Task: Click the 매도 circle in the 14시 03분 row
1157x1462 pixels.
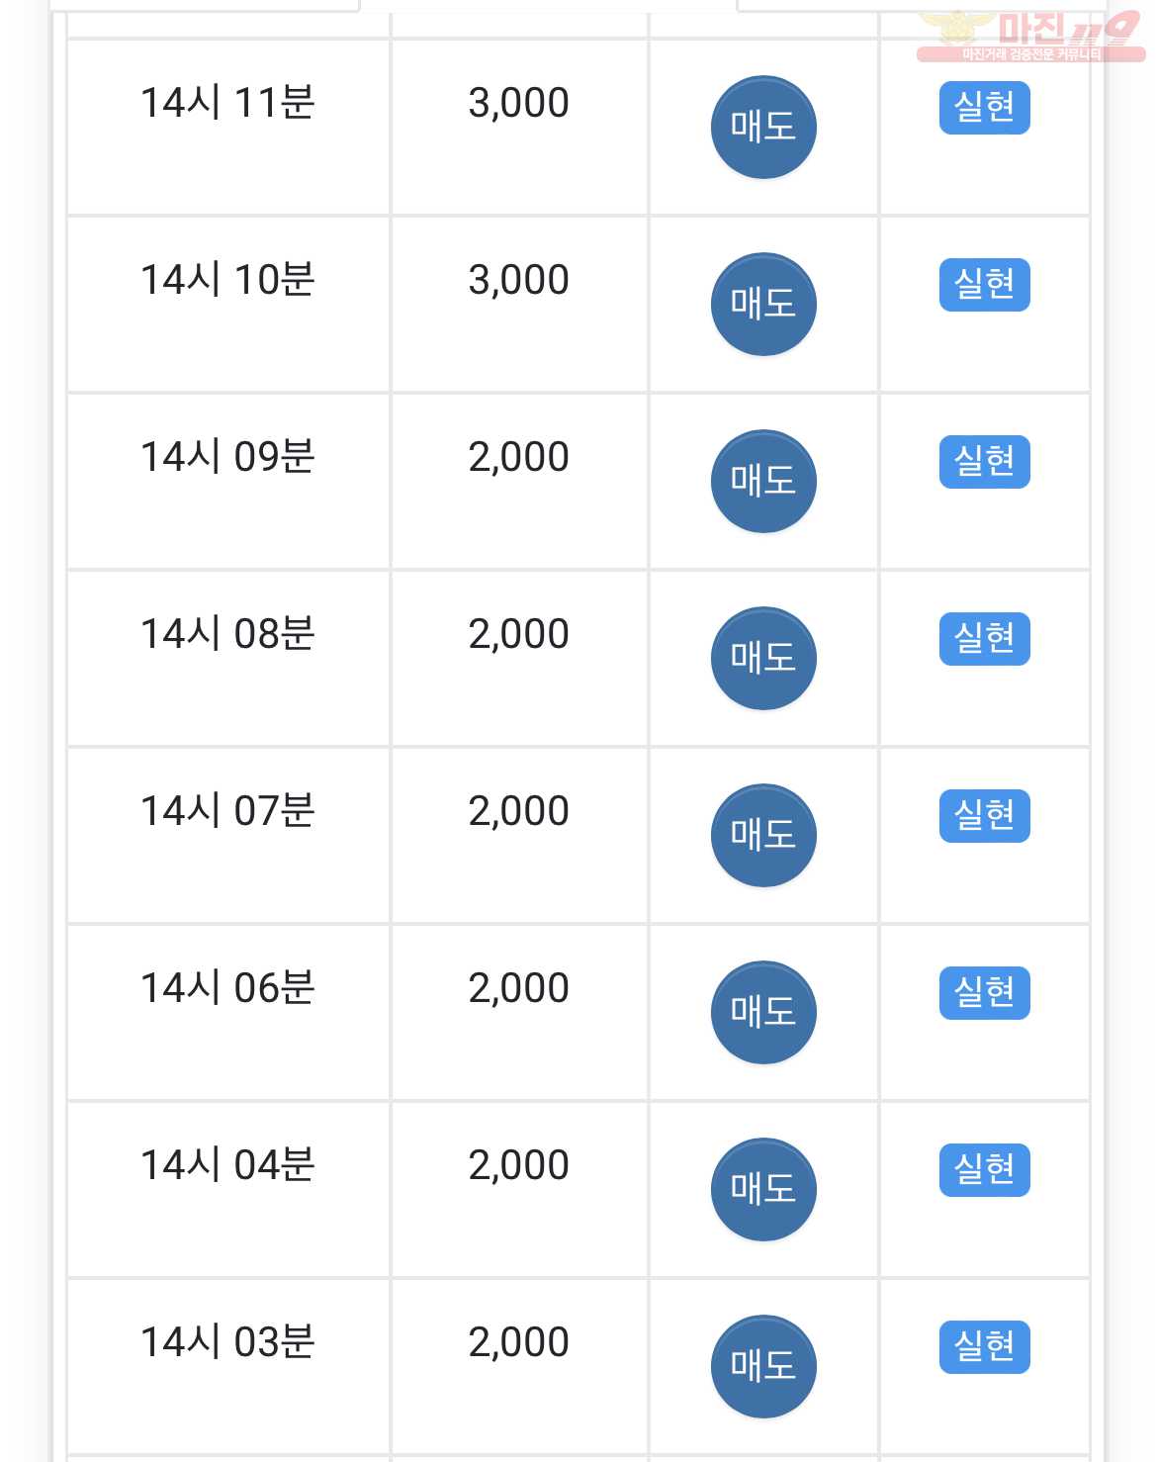Action: point(763,1367)
